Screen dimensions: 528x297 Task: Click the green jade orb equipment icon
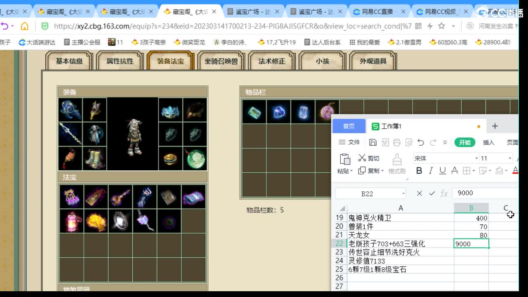[195, 158]
